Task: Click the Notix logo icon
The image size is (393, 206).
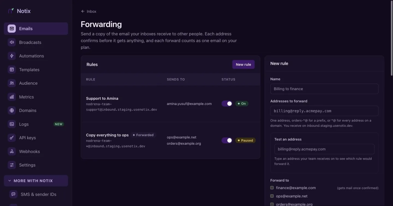Action: pos(11,11)
